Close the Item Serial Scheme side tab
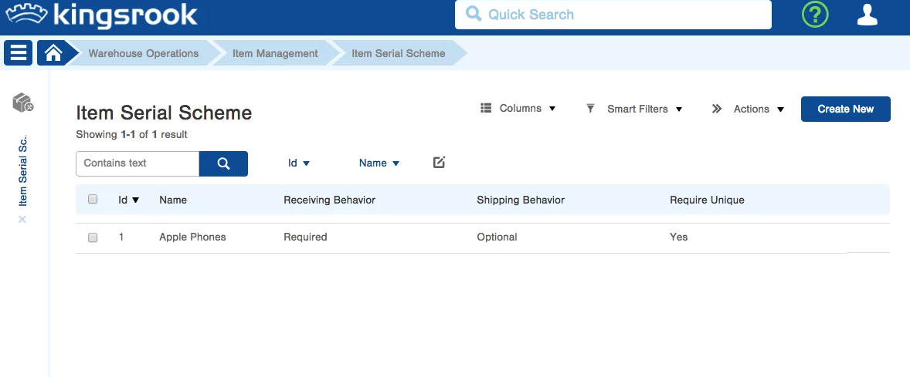910x377 pixels. [22, 219]
